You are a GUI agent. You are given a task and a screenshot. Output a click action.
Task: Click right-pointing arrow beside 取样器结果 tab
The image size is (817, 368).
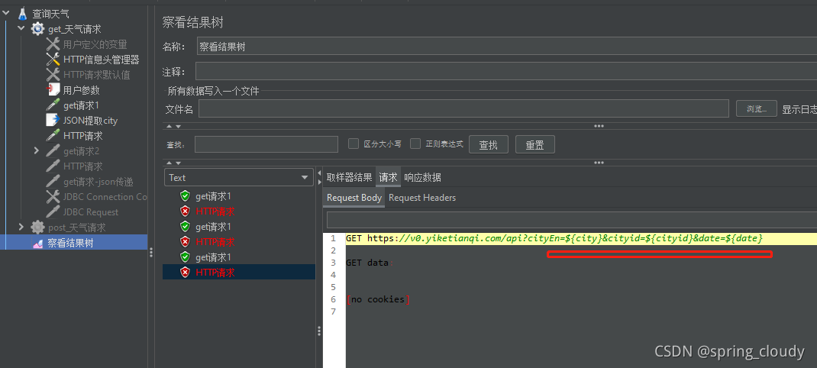319,182
